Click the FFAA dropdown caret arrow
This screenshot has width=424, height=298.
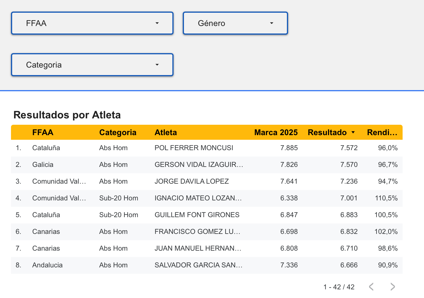point(157,23)
